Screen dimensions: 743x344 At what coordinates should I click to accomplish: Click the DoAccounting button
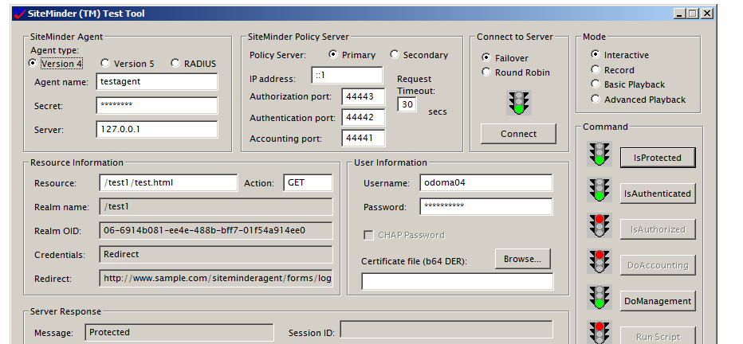point(658,265)
